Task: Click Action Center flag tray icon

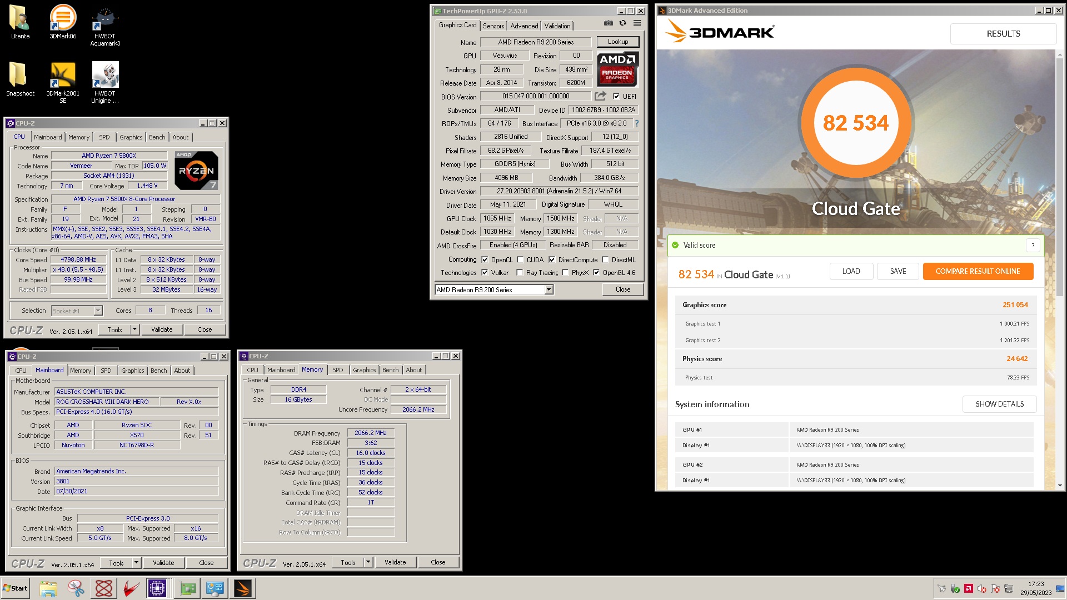Action: point(995,589)
